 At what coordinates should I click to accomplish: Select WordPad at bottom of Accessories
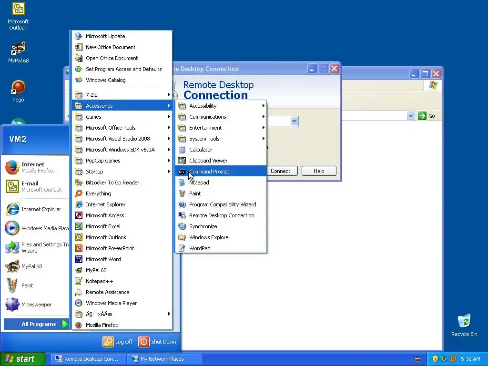(221, 248)
